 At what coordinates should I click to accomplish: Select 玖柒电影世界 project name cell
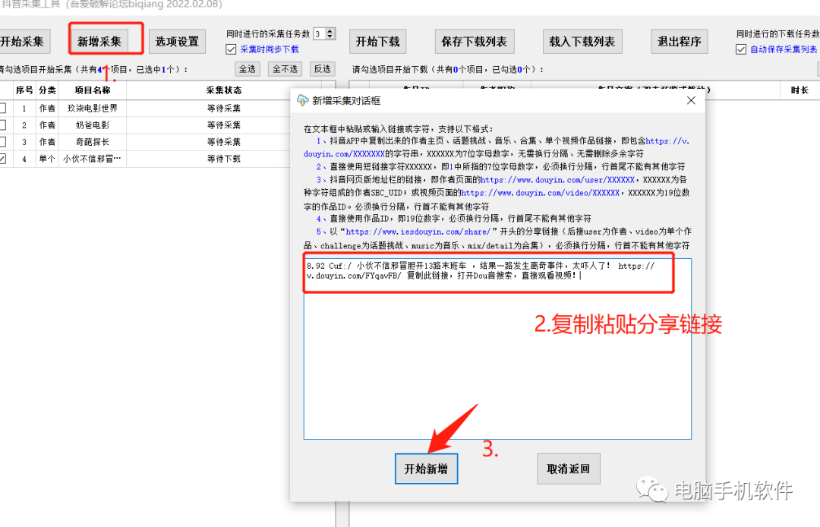tap(93, 109)
